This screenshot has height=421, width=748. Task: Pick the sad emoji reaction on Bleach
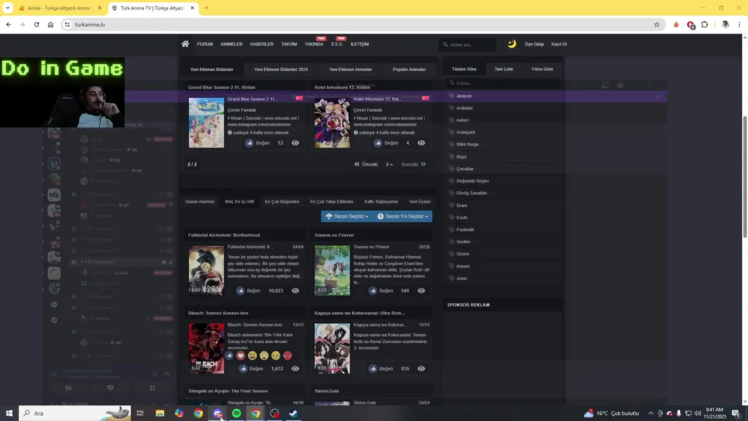[x=276, y=356]
